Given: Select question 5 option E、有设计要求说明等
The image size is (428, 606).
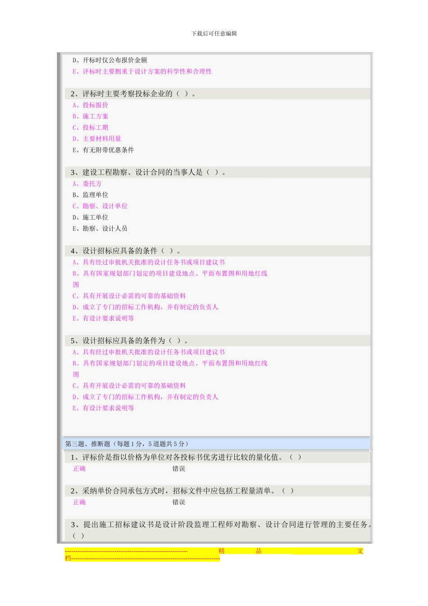Looking at the screenshot, I should [x=103, y=408].
